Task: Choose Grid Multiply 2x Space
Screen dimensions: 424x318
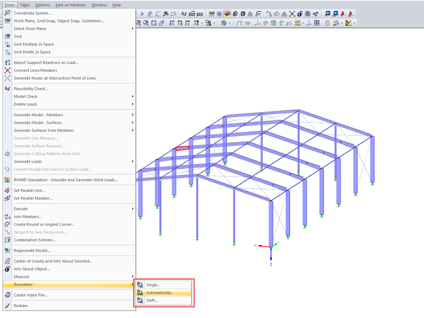Action: (69, 44)
